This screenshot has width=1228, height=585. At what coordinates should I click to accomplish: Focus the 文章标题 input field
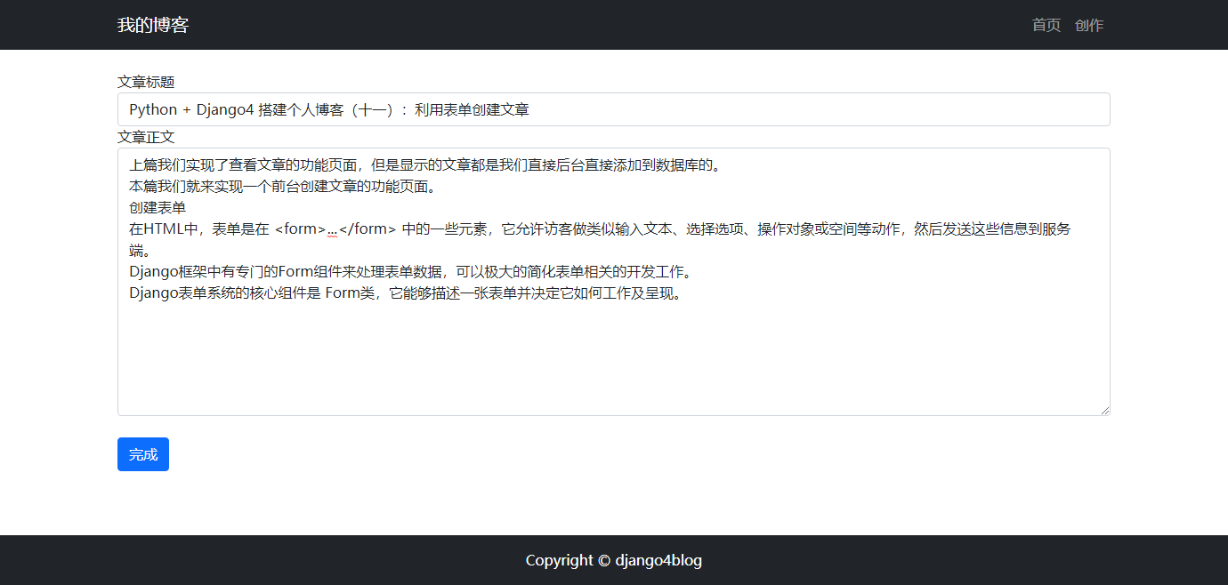click(614, 109)
